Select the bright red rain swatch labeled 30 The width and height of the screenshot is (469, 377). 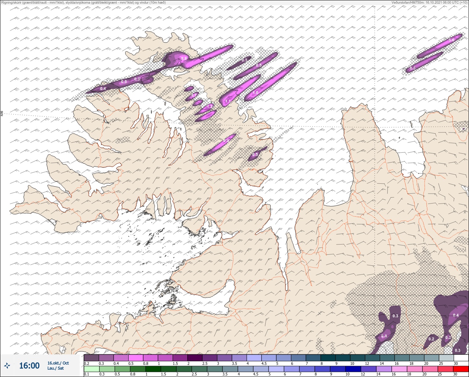(x=461, y=369)
